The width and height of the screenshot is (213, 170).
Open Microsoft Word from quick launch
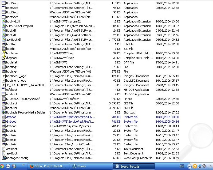(x=8, y=166)
